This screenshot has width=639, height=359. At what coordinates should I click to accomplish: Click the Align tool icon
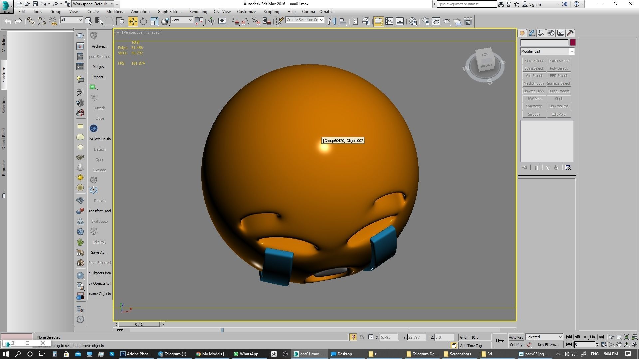[x=343, y=21]
